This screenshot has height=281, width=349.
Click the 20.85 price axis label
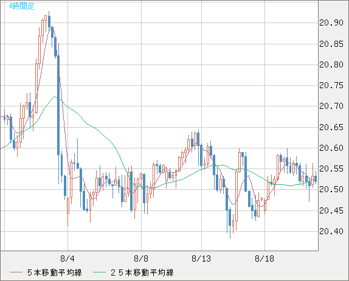331,44
